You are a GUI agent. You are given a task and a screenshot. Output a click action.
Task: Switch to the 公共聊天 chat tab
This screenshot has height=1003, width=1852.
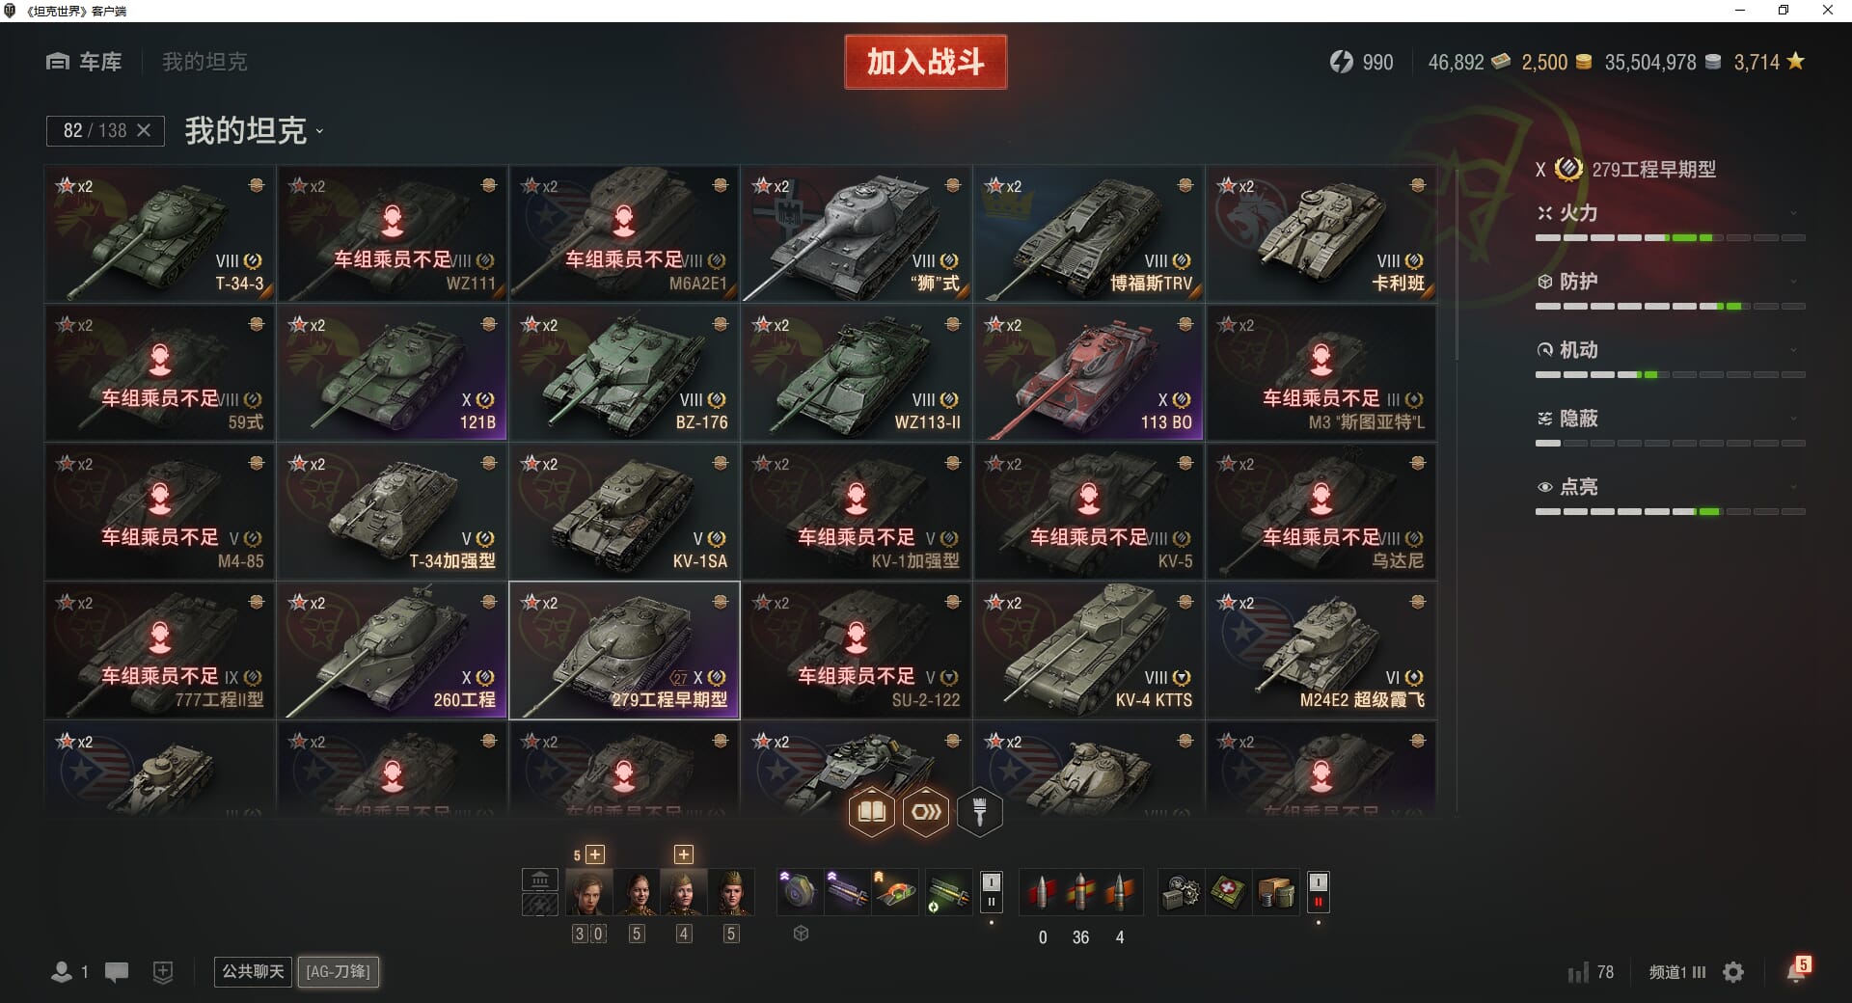pyautogui.click(x=253, y=971)
